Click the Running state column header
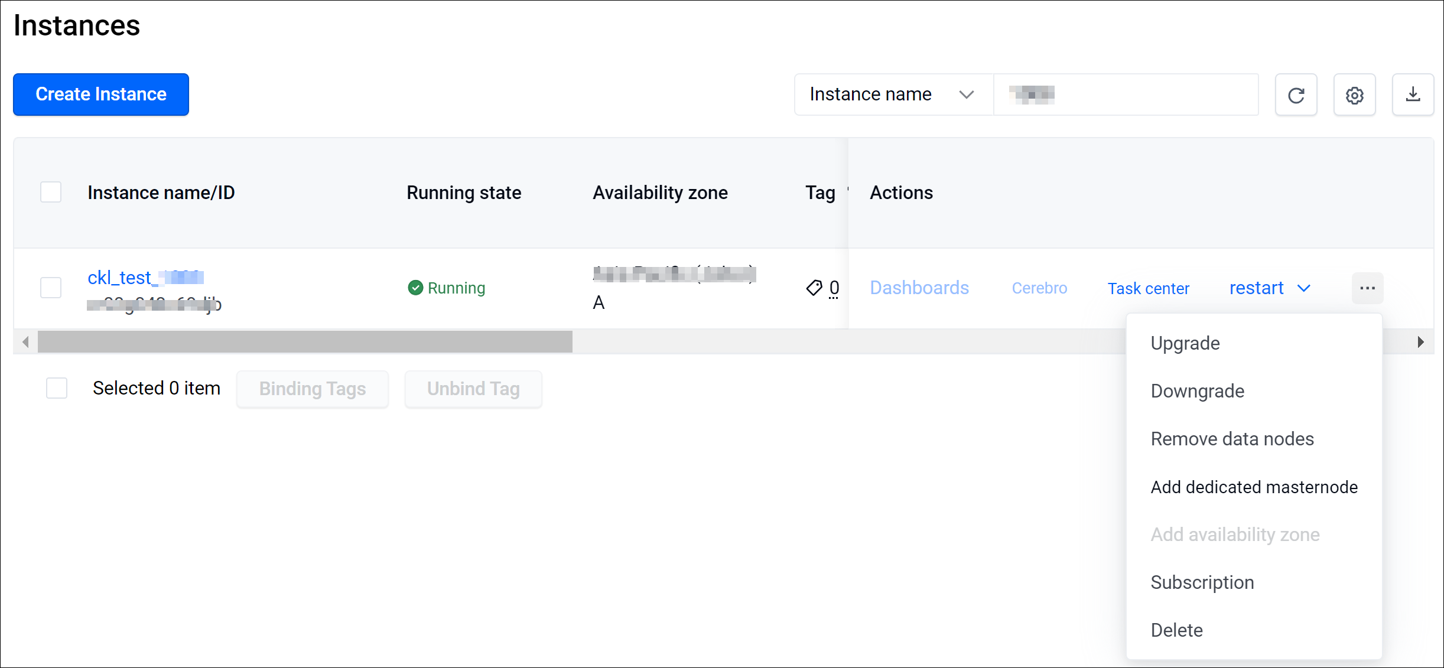This screenshot has width=1444, height=668. click(x=464, y=193)
